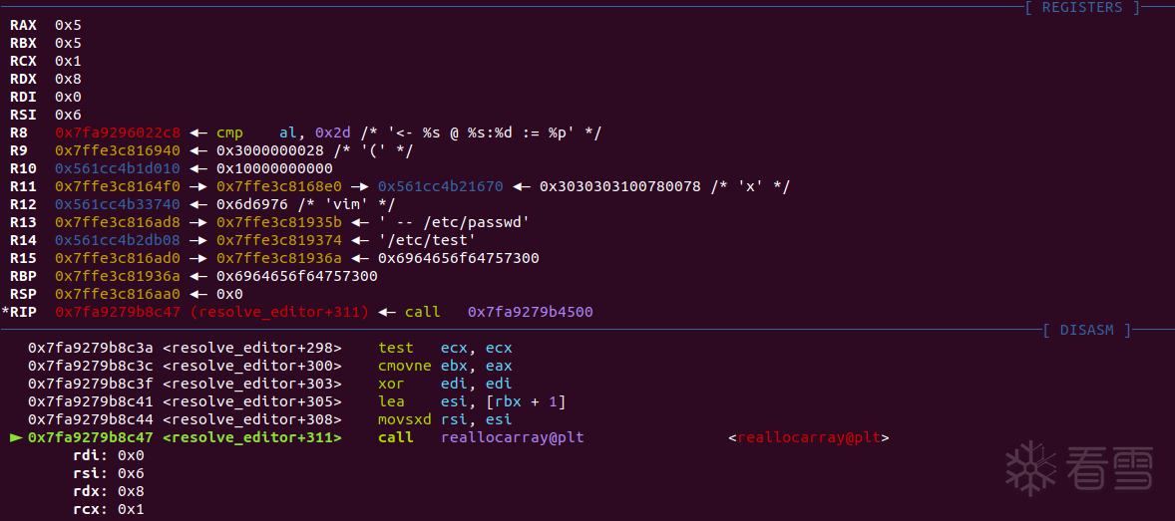Click pointer 0x7ffe3c819374 in R14 row
Image resolution: width=1175 pixels, height=521 pixels.
(279, 241)
